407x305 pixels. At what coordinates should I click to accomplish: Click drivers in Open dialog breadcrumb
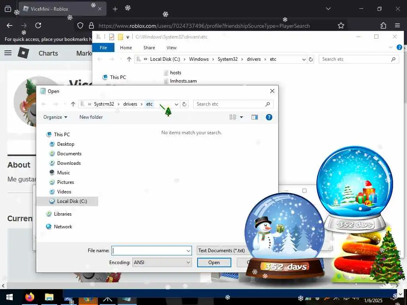[130, 104]
